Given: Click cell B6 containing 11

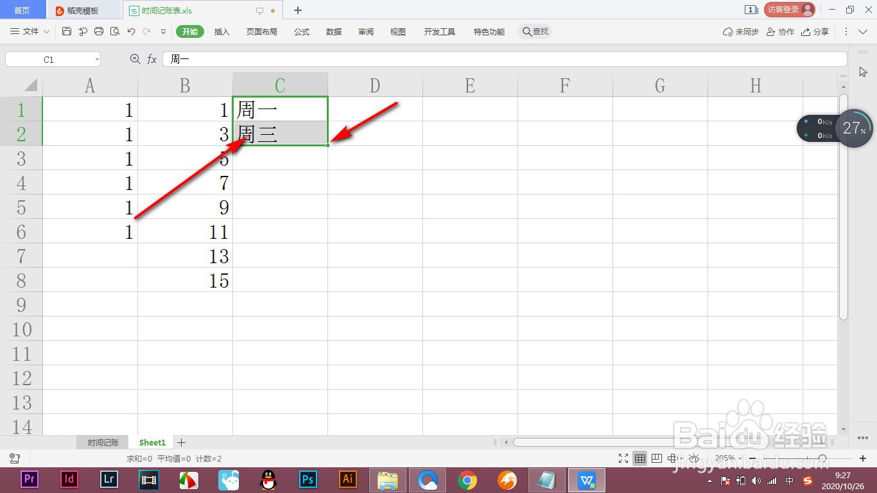Looking at the screenshot, I should pyautogui.click(x=185, y=231).
